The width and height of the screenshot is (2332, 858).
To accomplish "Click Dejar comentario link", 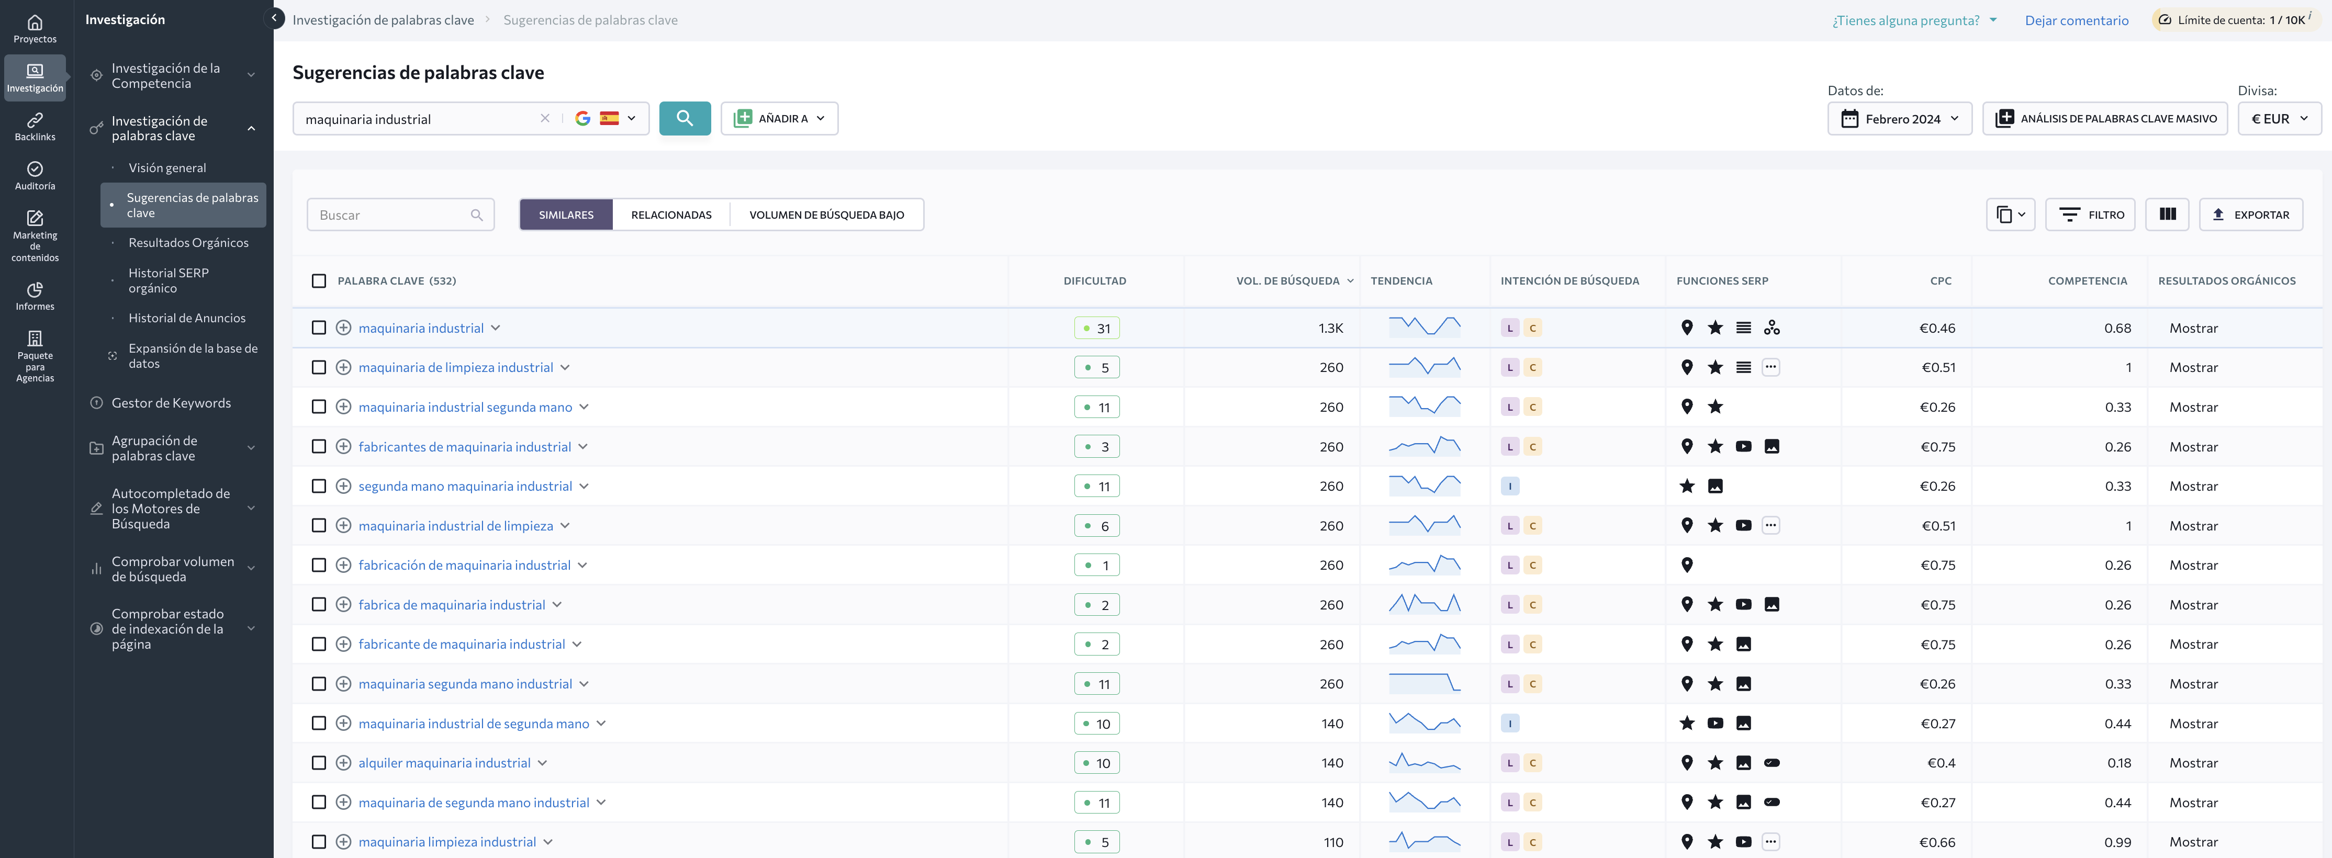I will pos(2077,20).
